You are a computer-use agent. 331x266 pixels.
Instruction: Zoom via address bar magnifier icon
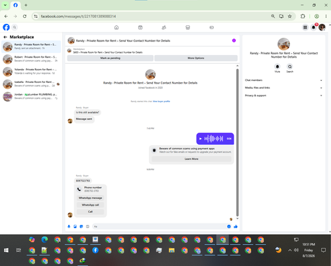(x=273, y=16)
